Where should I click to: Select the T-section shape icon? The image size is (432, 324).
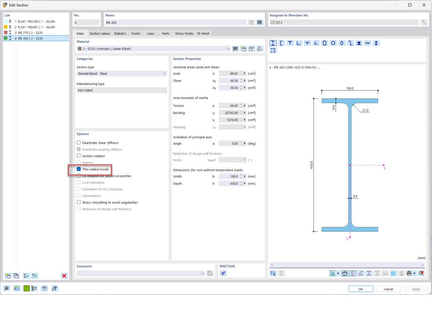(x=291, y=43)
